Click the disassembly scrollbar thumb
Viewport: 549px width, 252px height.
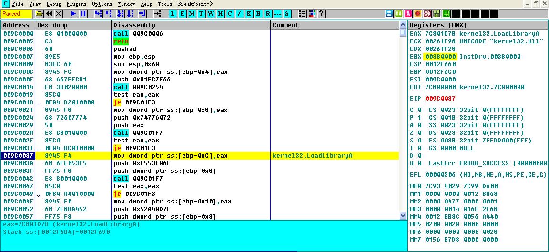pos(403,32)
